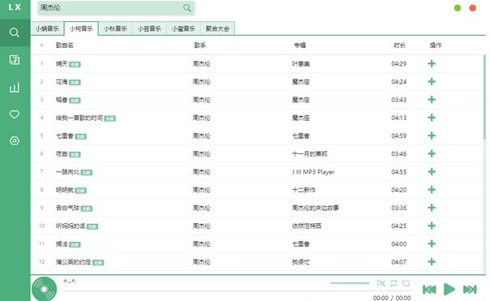Skip to the previous track

pos(429,290)
